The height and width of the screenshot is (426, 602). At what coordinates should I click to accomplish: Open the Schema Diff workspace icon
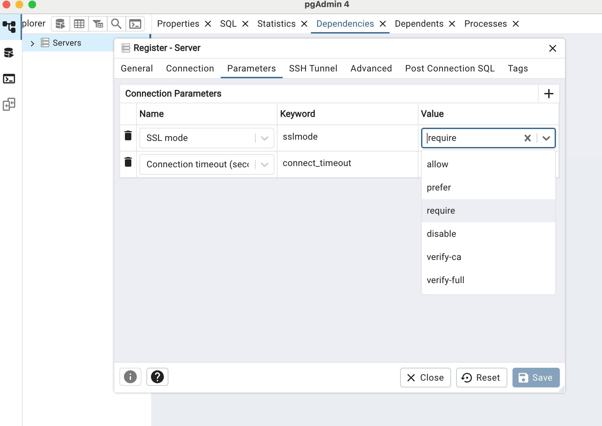click(x=9, y=104)
